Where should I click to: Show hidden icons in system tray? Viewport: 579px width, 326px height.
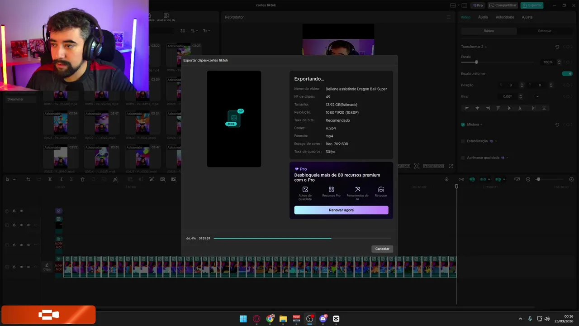pyautogui.click(x=520, y=319)
